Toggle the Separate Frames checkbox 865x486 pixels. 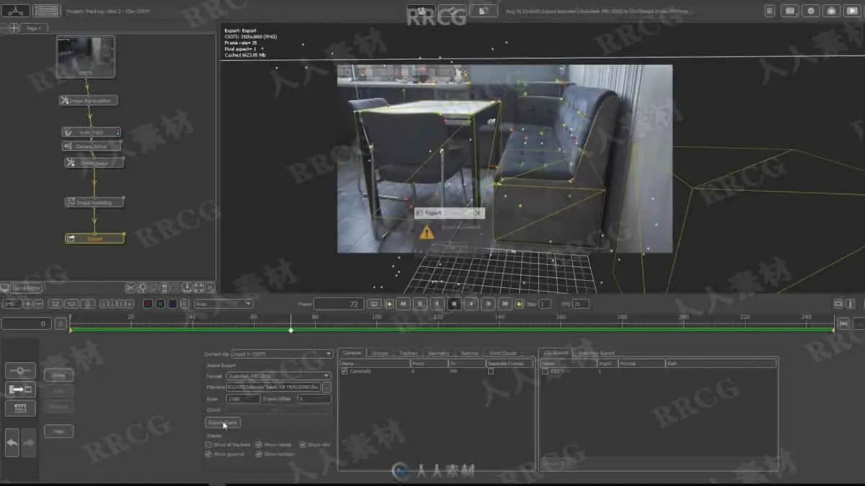point(491,371)
